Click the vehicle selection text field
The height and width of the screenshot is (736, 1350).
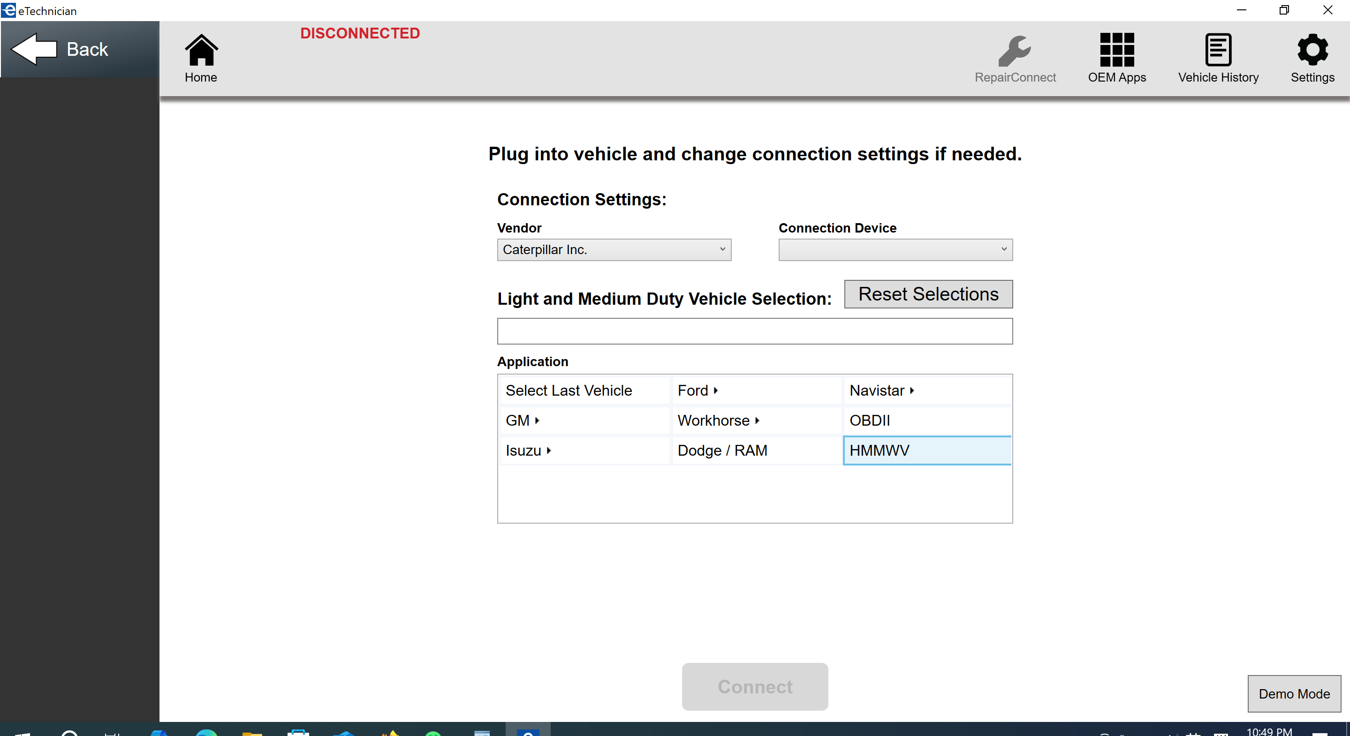pyautogui.click(x=755, y=330)
